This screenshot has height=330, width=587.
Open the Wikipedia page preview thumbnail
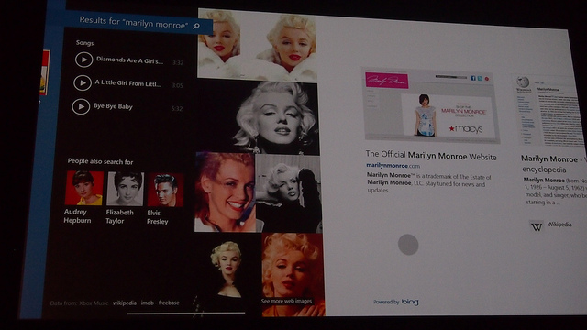(549, 110)
